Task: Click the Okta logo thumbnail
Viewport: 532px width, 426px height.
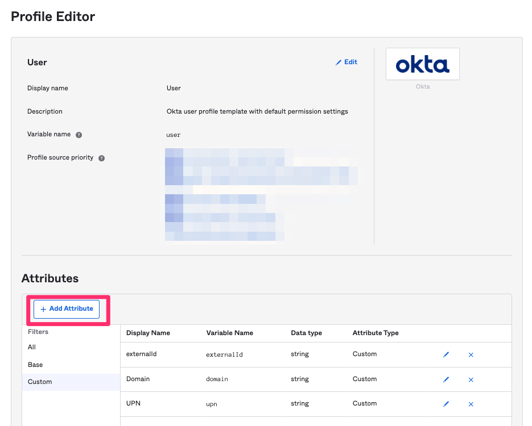Action: (422, 64)
